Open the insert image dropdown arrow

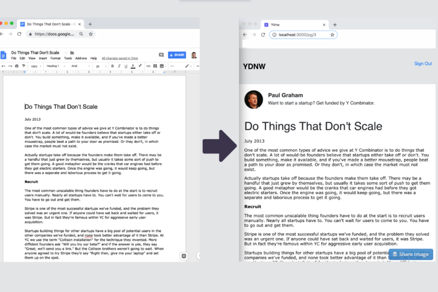(165, 67)
